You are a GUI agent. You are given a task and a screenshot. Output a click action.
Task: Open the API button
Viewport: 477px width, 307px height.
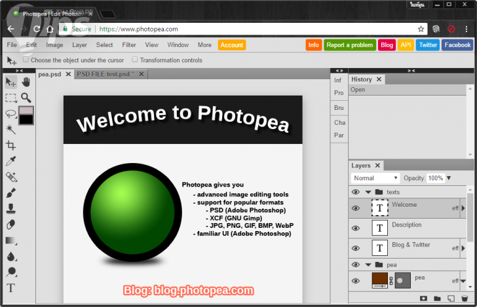point(406,45)
